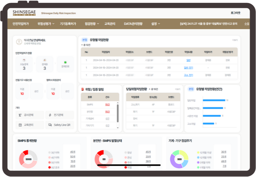The image size is (256, 177).
Task: Click the green 결재완료 check icon
Action: [x=65, y=62]
